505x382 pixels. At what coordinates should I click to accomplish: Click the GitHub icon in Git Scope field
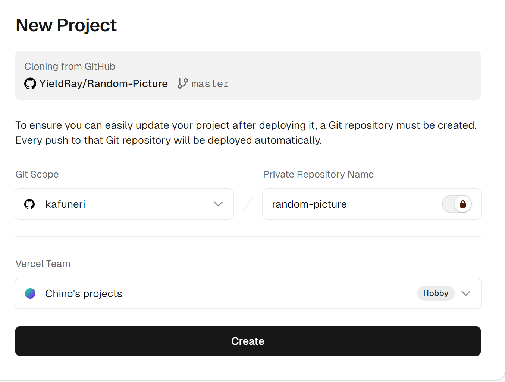[x=29, y=204]
